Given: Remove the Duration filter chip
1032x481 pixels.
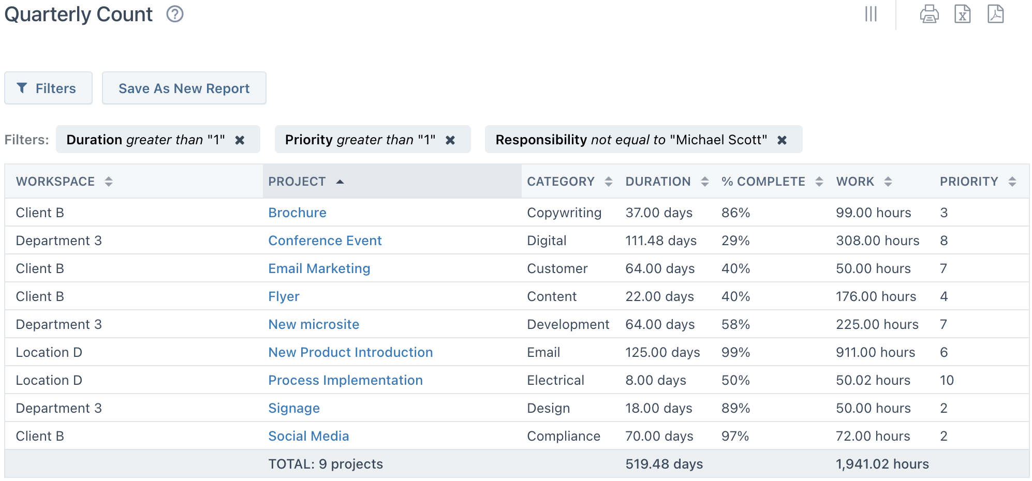Looking at the screenshot, I should click(240, 139).
